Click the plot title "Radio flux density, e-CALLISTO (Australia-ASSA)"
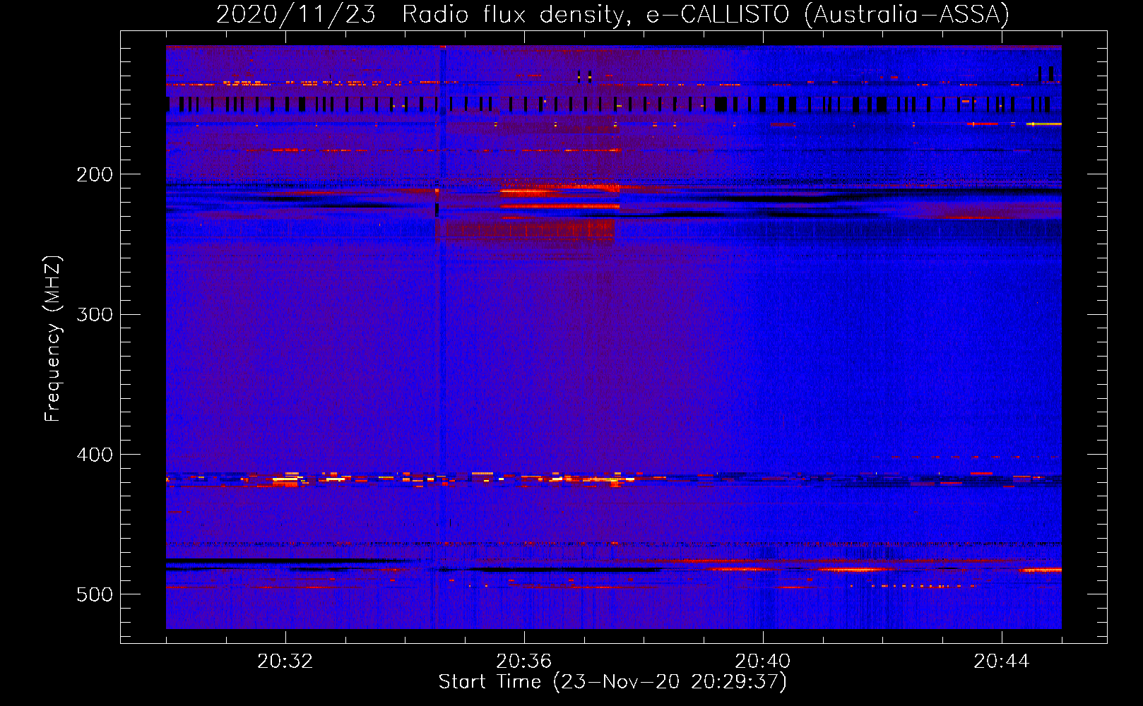The width and height of the screenshot is (1143, 706). (x=706, y=14)
